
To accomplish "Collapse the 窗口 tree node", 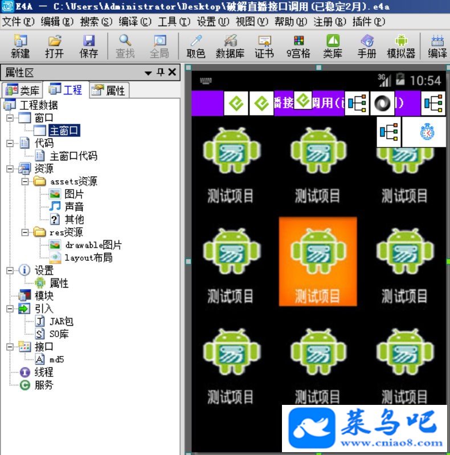I will coord(10,118).
